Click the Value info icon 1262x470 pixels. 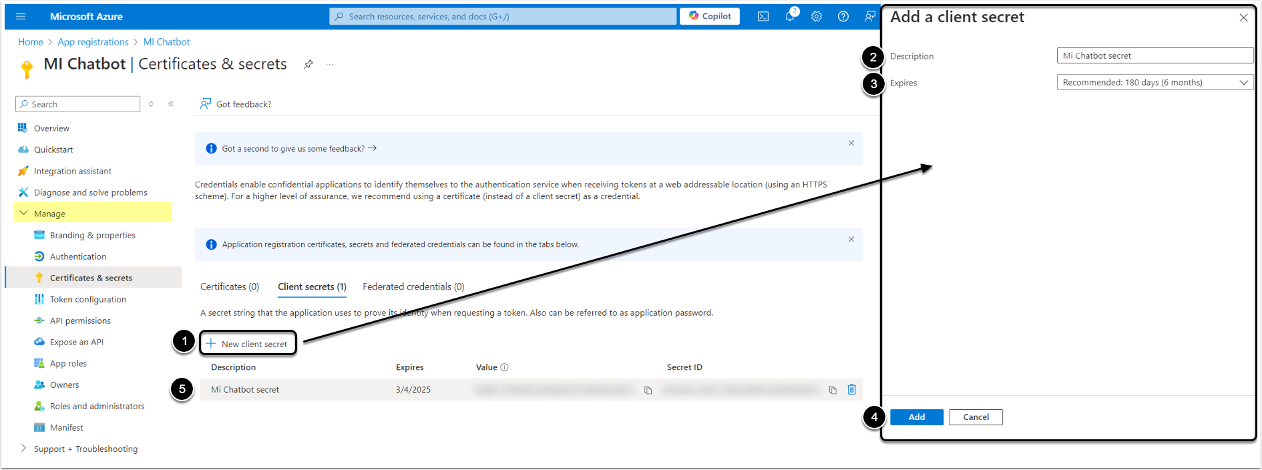click(x=505, y=367)
